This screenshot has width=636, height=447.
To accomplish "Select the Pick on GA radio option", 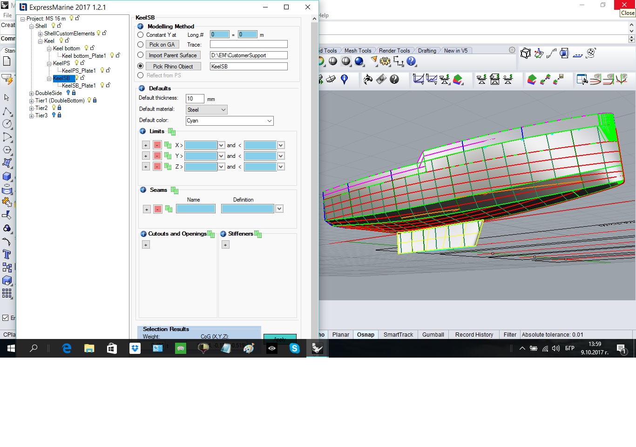I will (x=141, y=45).
